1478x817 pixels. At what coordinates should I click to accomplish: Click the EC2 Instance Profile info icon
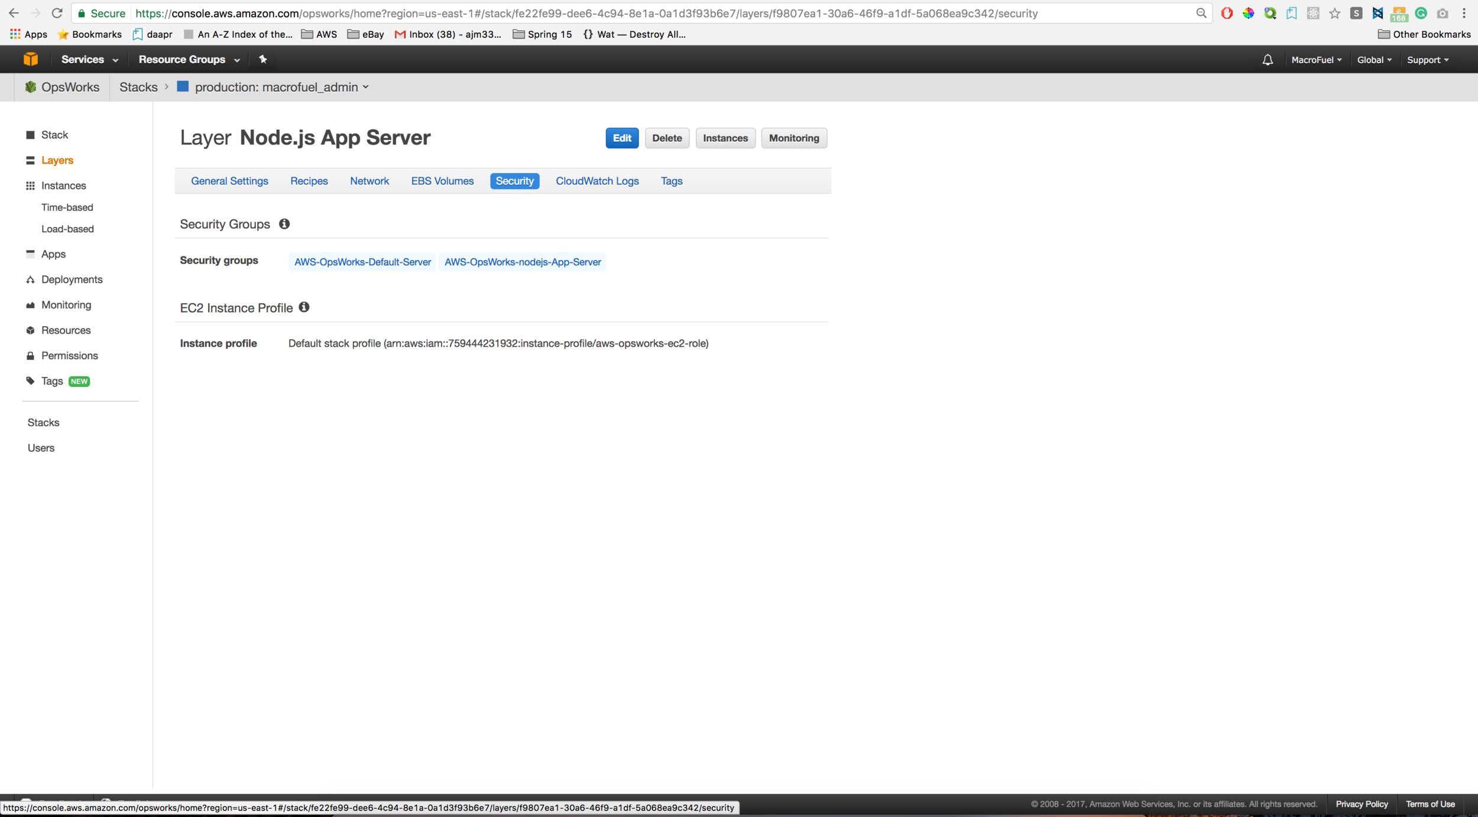point(304,307)
